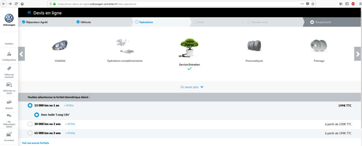Open the Firefox library icon
362x146 pixels.
click(341, 4)
